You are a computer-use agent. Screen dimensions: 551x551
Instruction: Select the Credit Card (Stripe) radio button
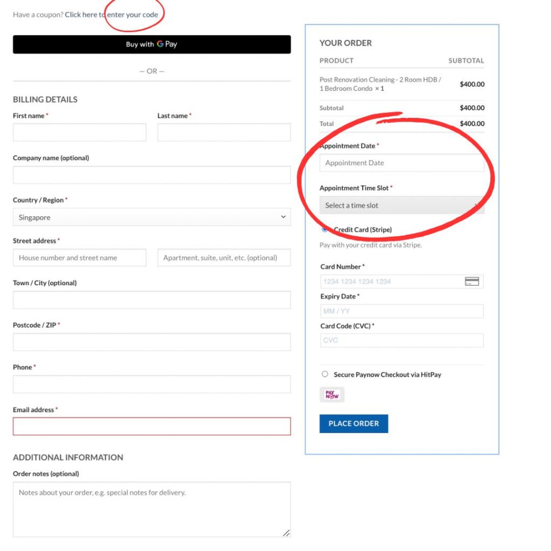324,229
